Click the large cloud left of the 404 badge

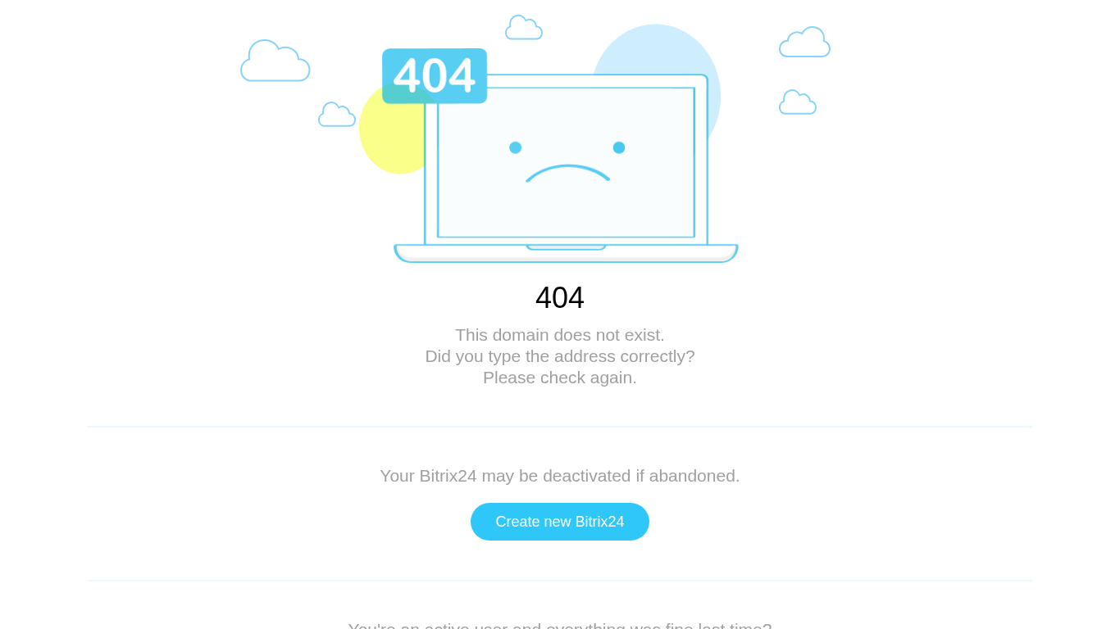pos(275,61)
